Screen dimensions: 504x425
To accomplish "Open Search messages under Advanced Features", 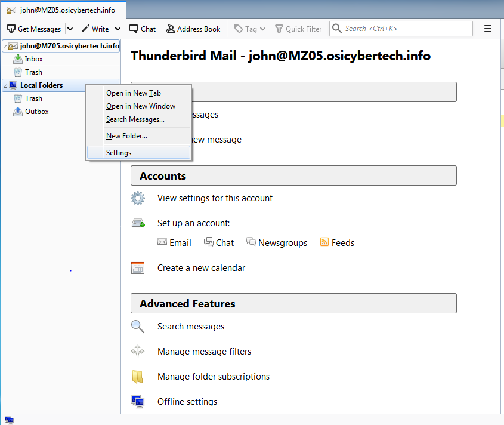I will tap(191, 327).
